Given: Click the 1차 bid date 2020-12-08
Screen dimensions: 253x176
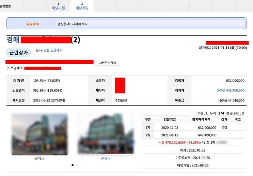Looking at the screenshot, I should (x=170, y=128).
